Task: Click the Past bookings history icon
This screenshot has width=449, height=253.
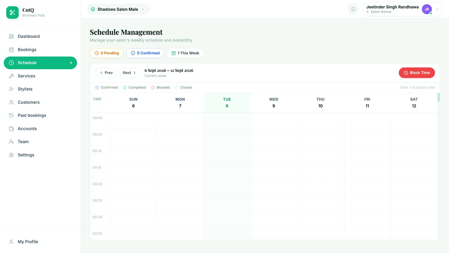Action: pos(12,115)
